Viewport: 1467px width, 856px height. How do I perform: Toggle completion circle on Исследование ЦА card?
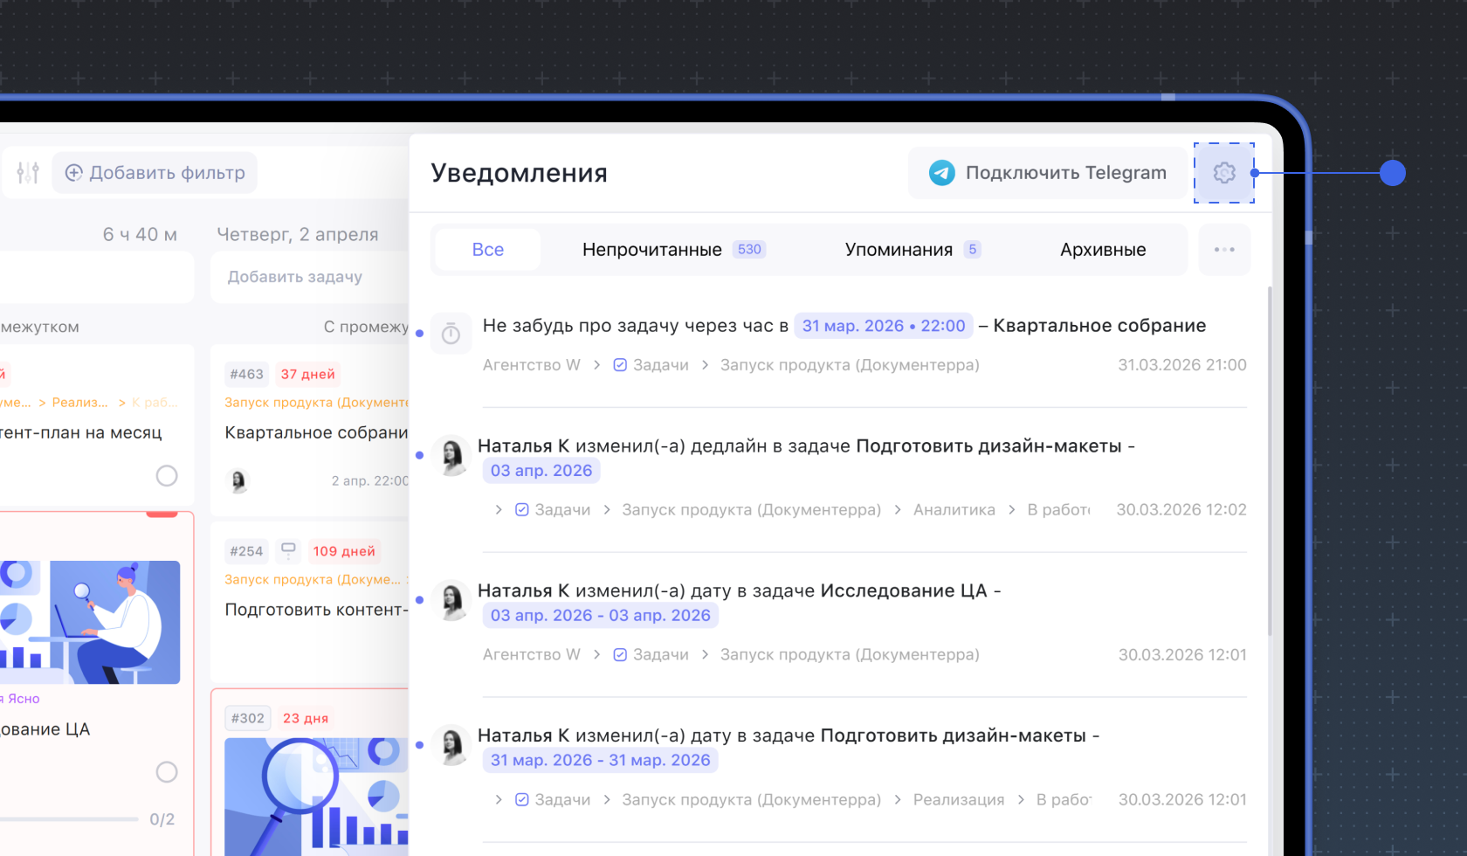click(x=167, y=772)
